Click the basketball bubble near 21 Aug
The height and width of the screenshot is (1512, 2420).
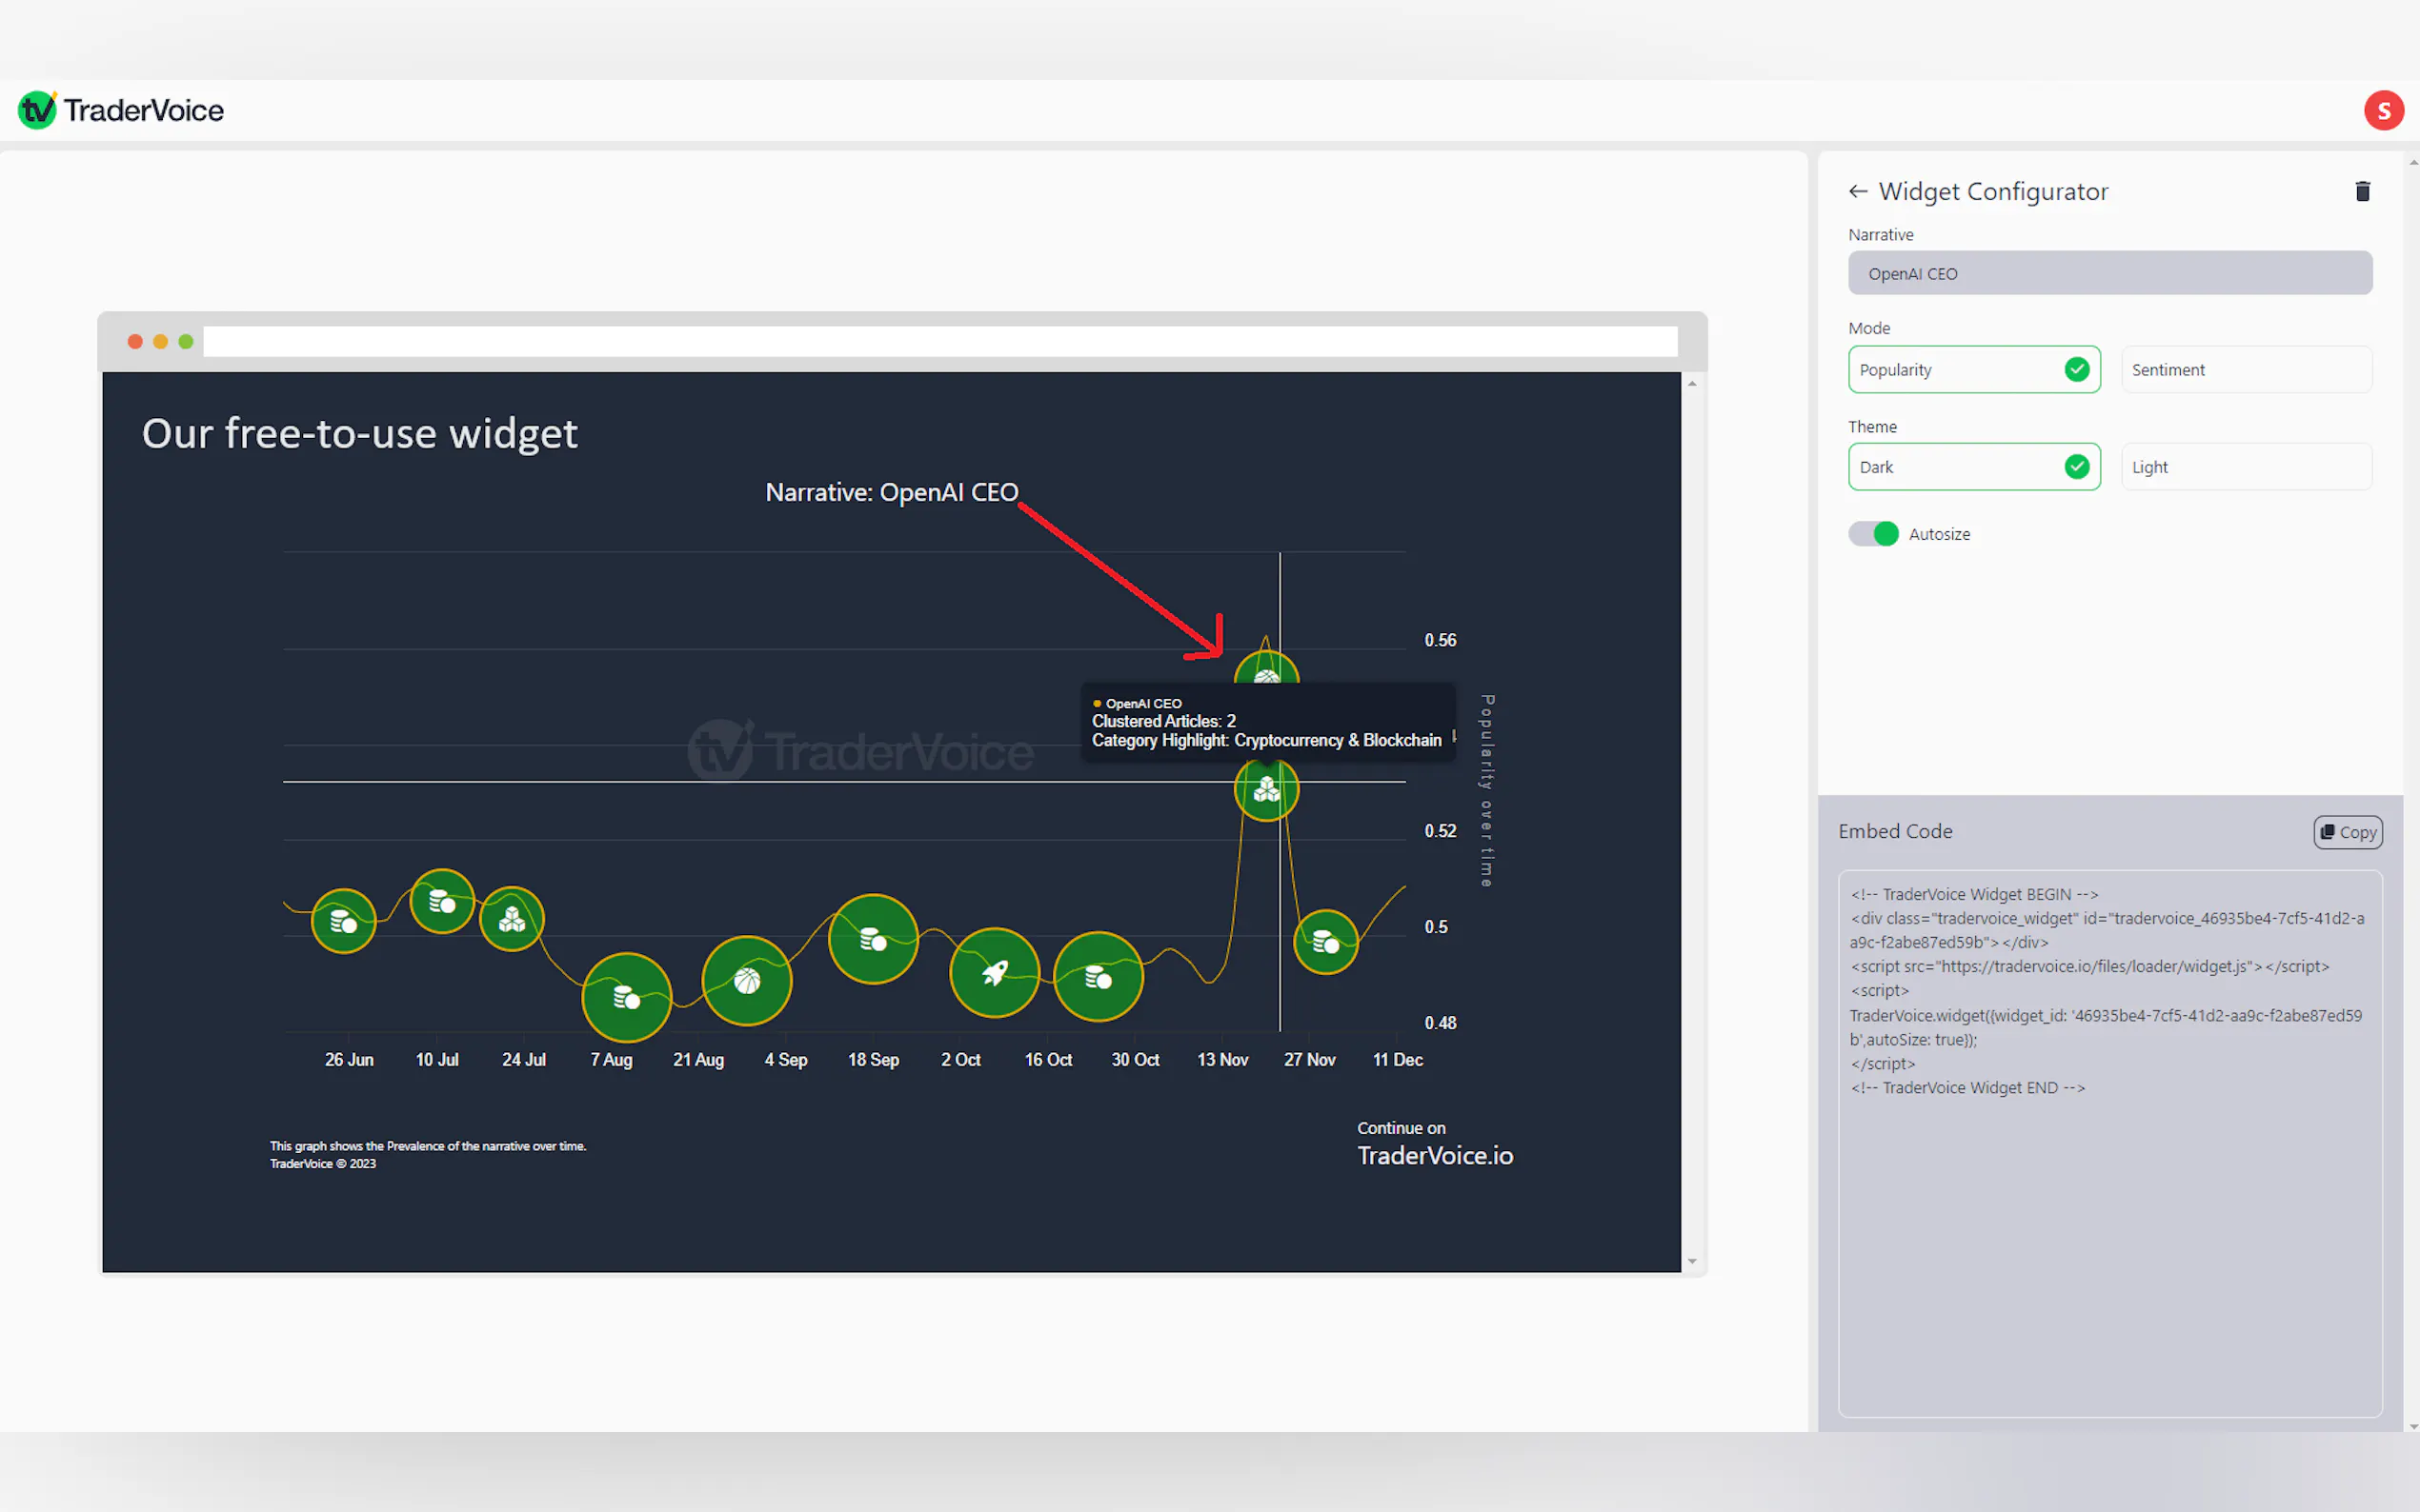(x=746, y=981)
